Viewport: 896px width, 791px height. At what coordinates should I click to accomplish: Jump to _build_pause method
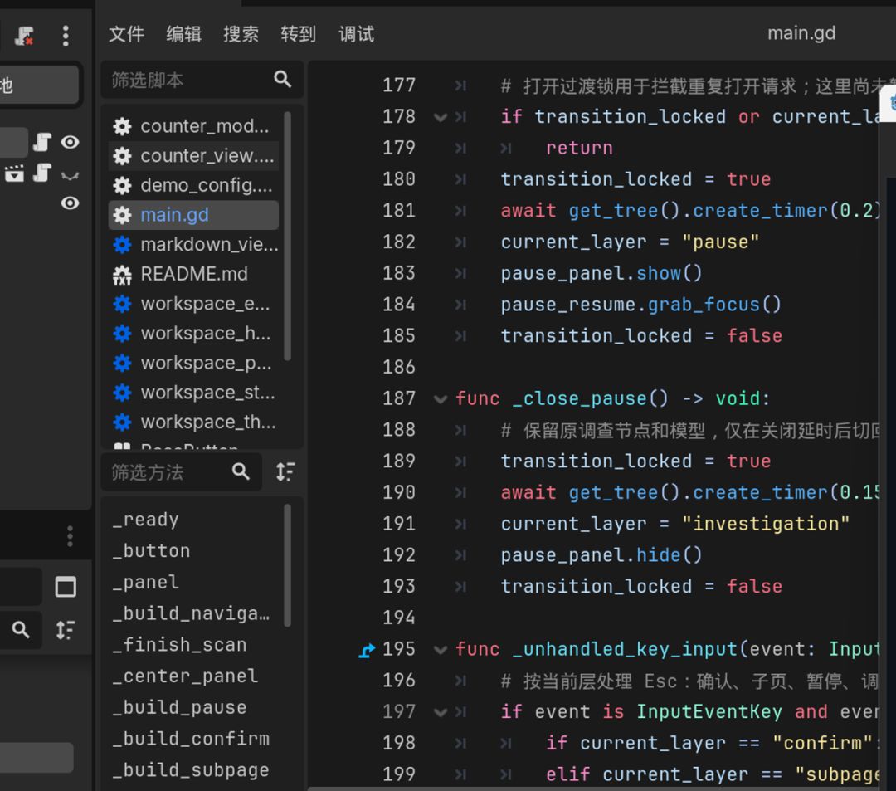[x=179, y=707]
